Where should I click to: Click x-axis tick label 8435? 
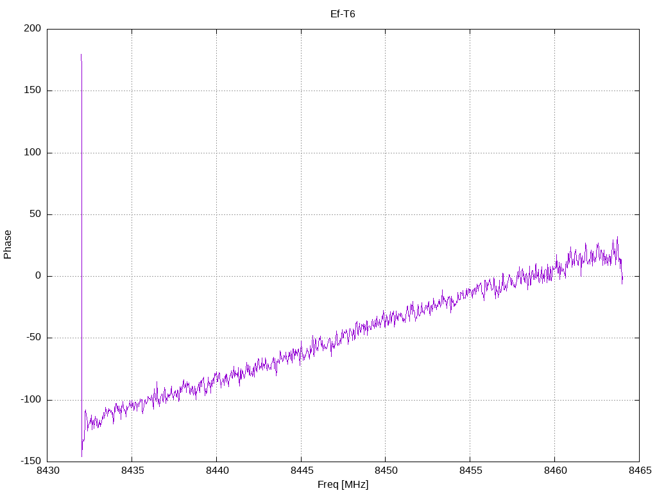pos(132,471)
